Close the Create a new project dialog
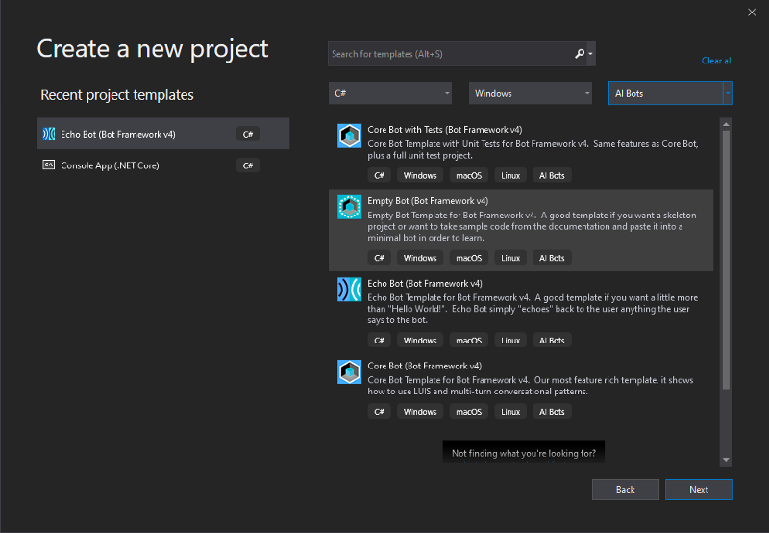Viewport: 769px width, 533px height. tap(752, 13)
